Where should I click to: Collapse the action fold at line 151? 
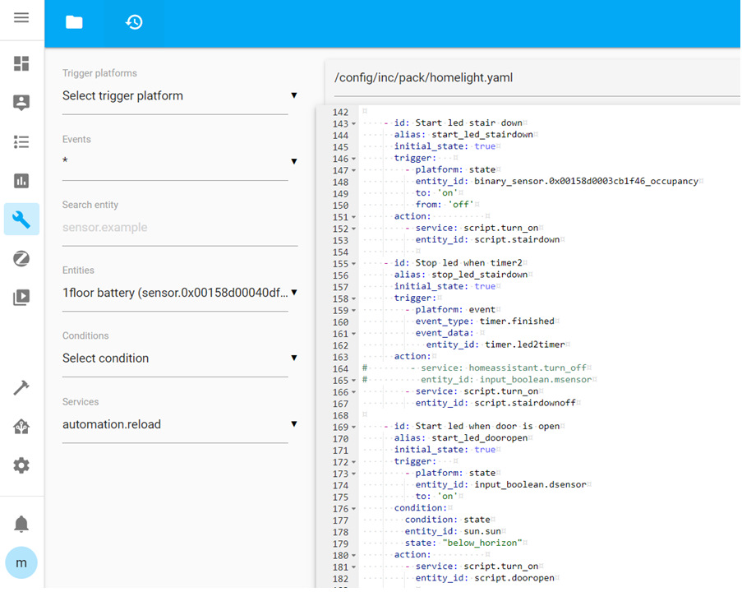point(353,217)
